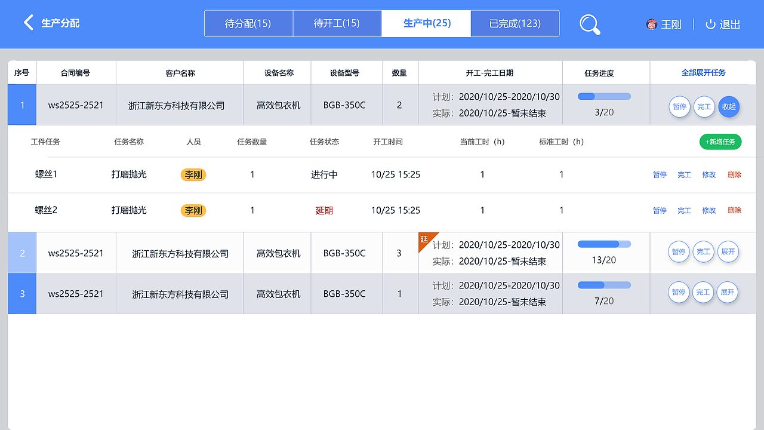The width and height of the screenshot is (764, 430).
Task: Click BGB-350C model in row 2
Action: click(x=344, y=253)
